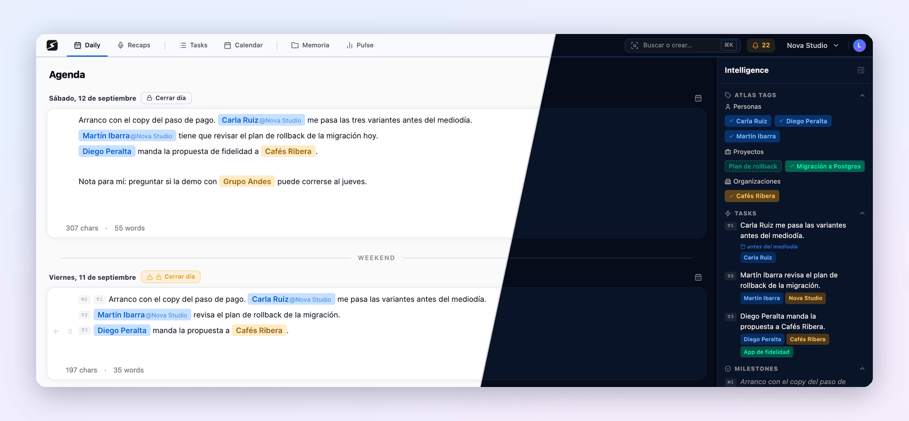The image size is (909, 421).
Task: Switch to the Pulse tab
Action: (x=360, y=45)
